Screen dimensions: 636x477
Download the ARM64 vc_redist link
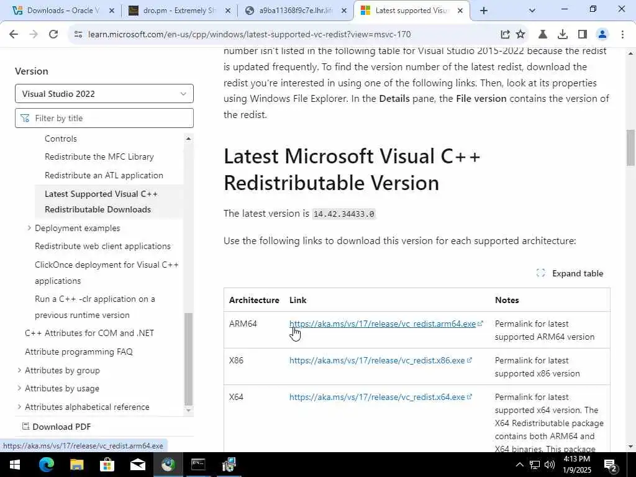point(383,324)
